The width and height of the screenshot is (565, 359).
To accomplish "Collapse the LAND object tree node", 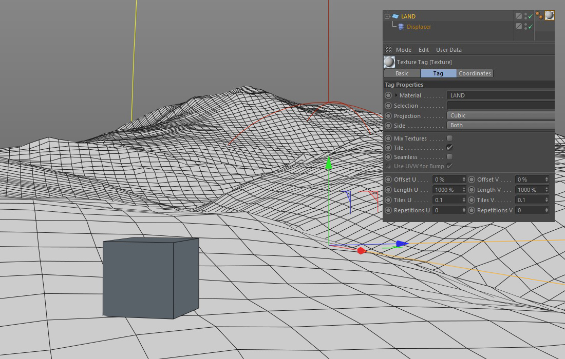I will pos(387,16).
